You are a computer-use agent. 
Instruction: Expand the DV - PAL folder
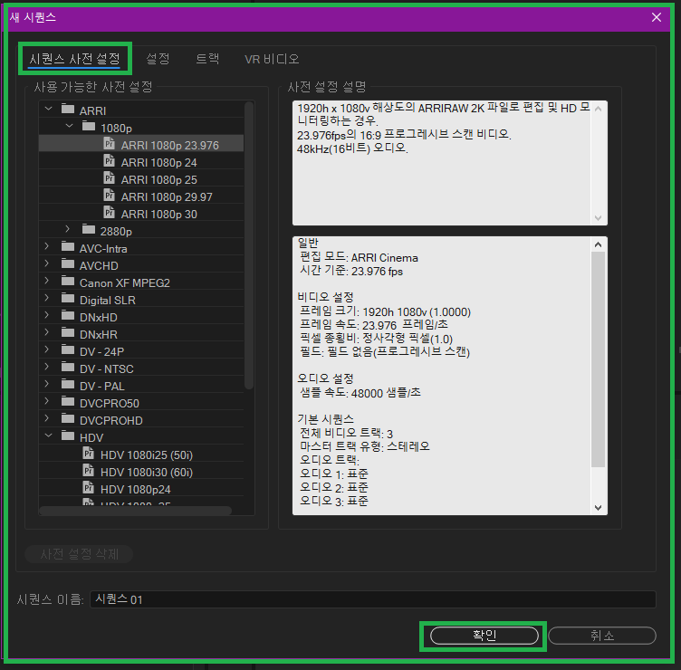tap(46, 384)
